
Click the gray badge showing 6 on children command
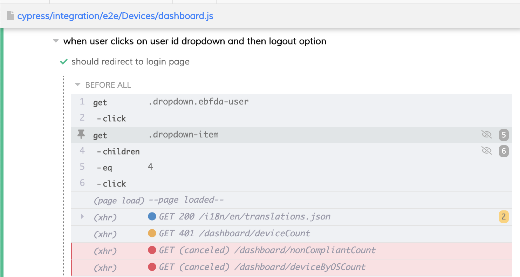(504, 151)
